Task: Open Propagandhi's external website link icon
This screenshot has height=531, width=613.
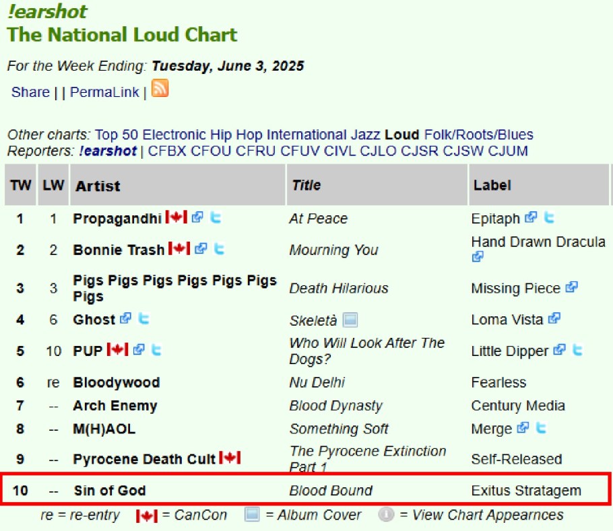Action: (197, 217)
